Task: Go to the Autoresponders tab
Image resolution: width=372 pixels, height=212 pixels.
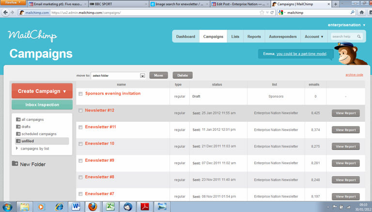Action: 283,36
